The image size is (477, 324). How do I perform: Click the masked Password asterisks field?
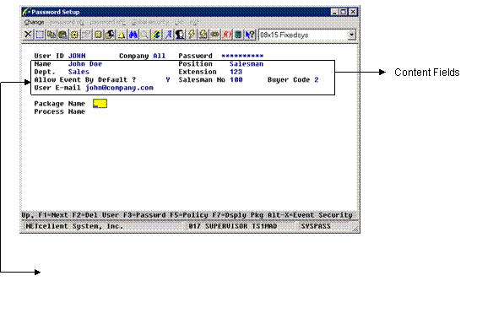[x=242, y=56]
